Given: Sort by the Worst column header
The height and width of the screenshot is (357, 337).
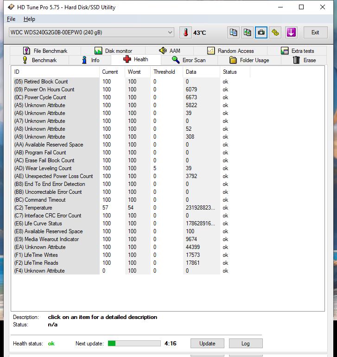Looking at the screenshot, I should click(138, 72).
